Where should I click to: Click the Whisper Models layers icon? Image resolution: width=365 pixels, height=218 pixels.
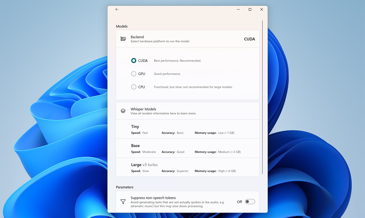[x=123, y=111]
